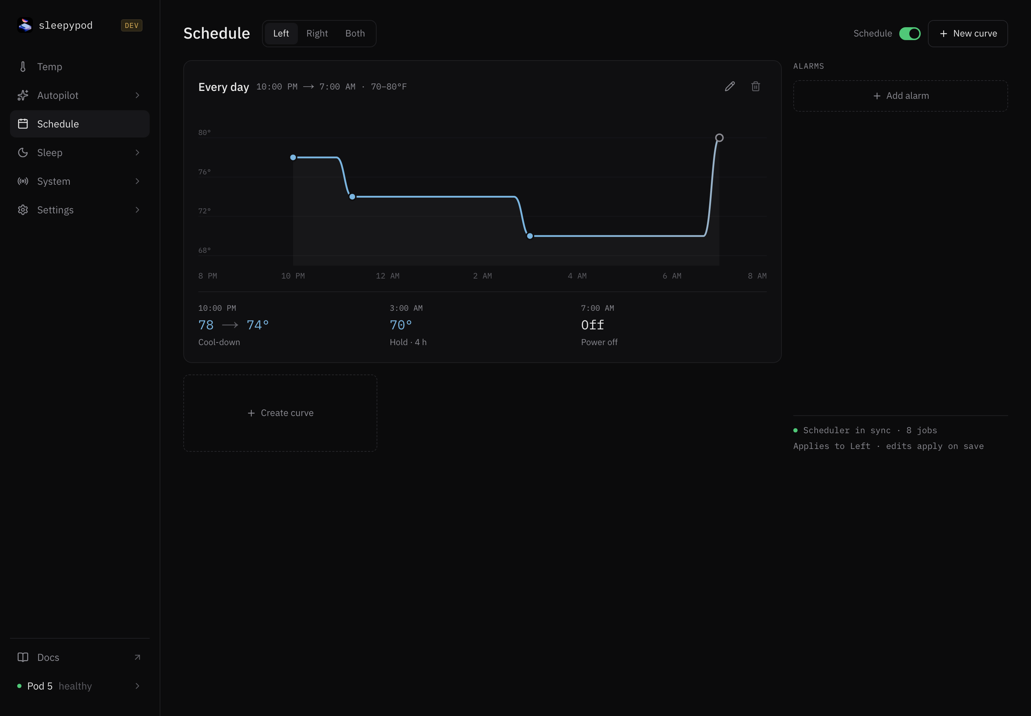The image size is (1031, 716).
Task: Click the 7:00 AM phase time
Action: [597, 308]
